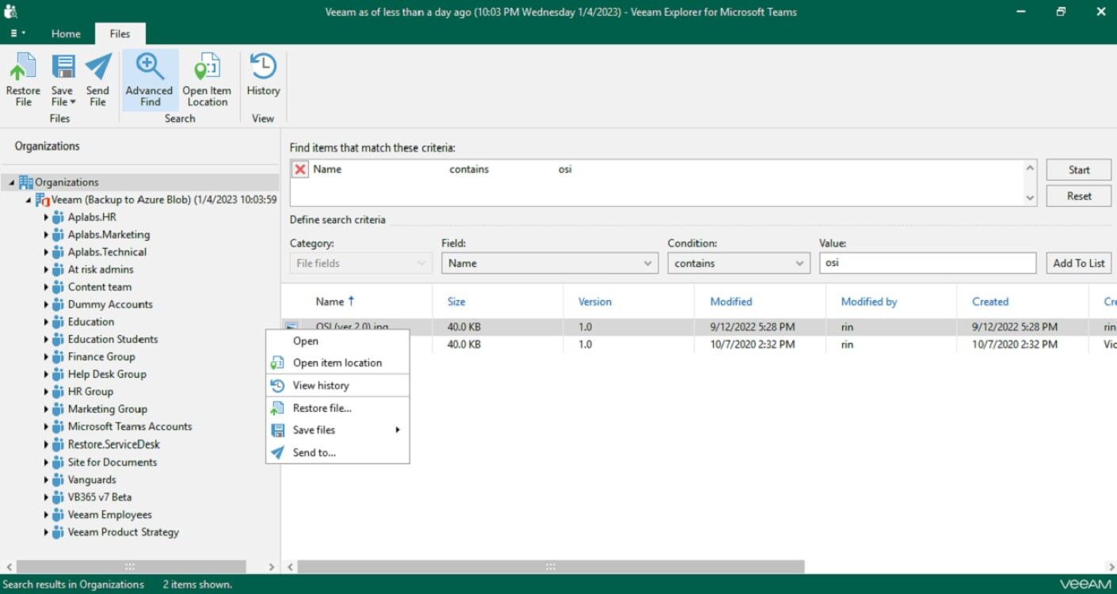Select the Finance Group team icon
Viewport: 1117px width, 594px height.
coord(58,356)
